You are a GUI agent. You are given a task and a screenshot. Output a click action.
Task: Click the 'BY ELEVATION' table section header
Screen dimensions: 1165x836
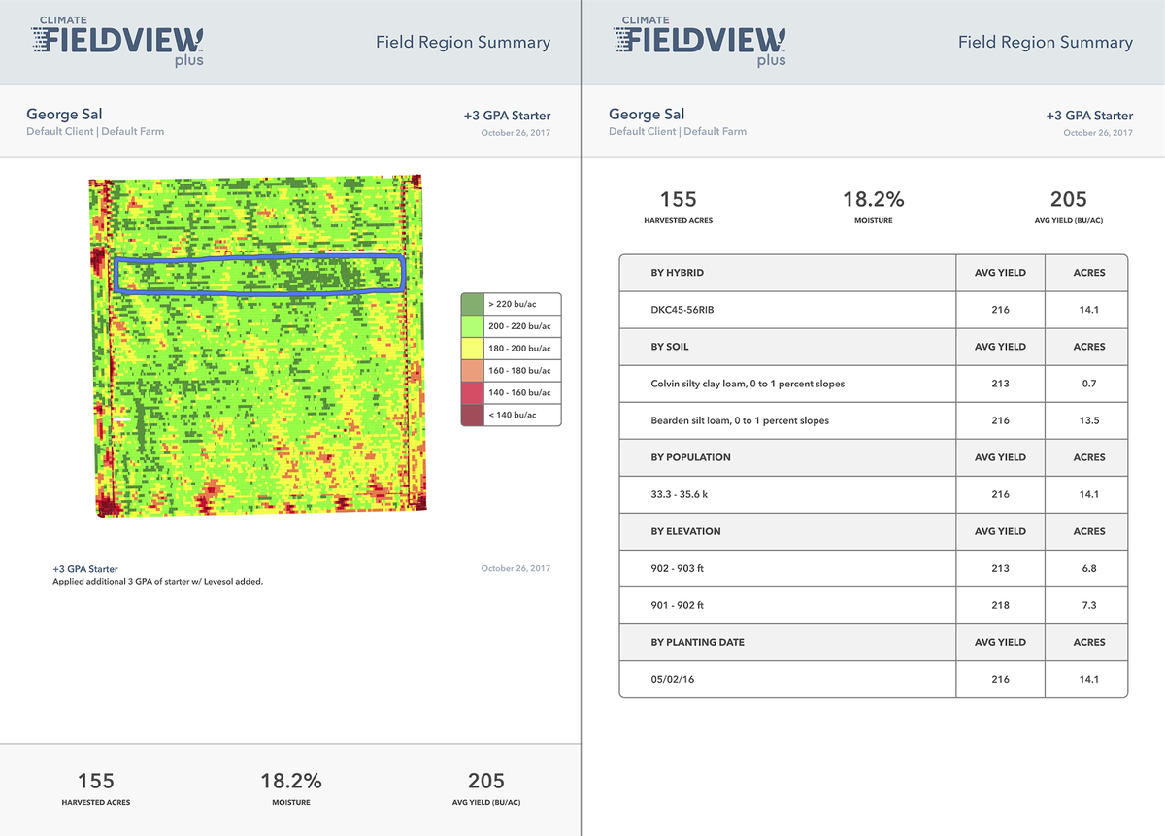[x=874, y=531]
